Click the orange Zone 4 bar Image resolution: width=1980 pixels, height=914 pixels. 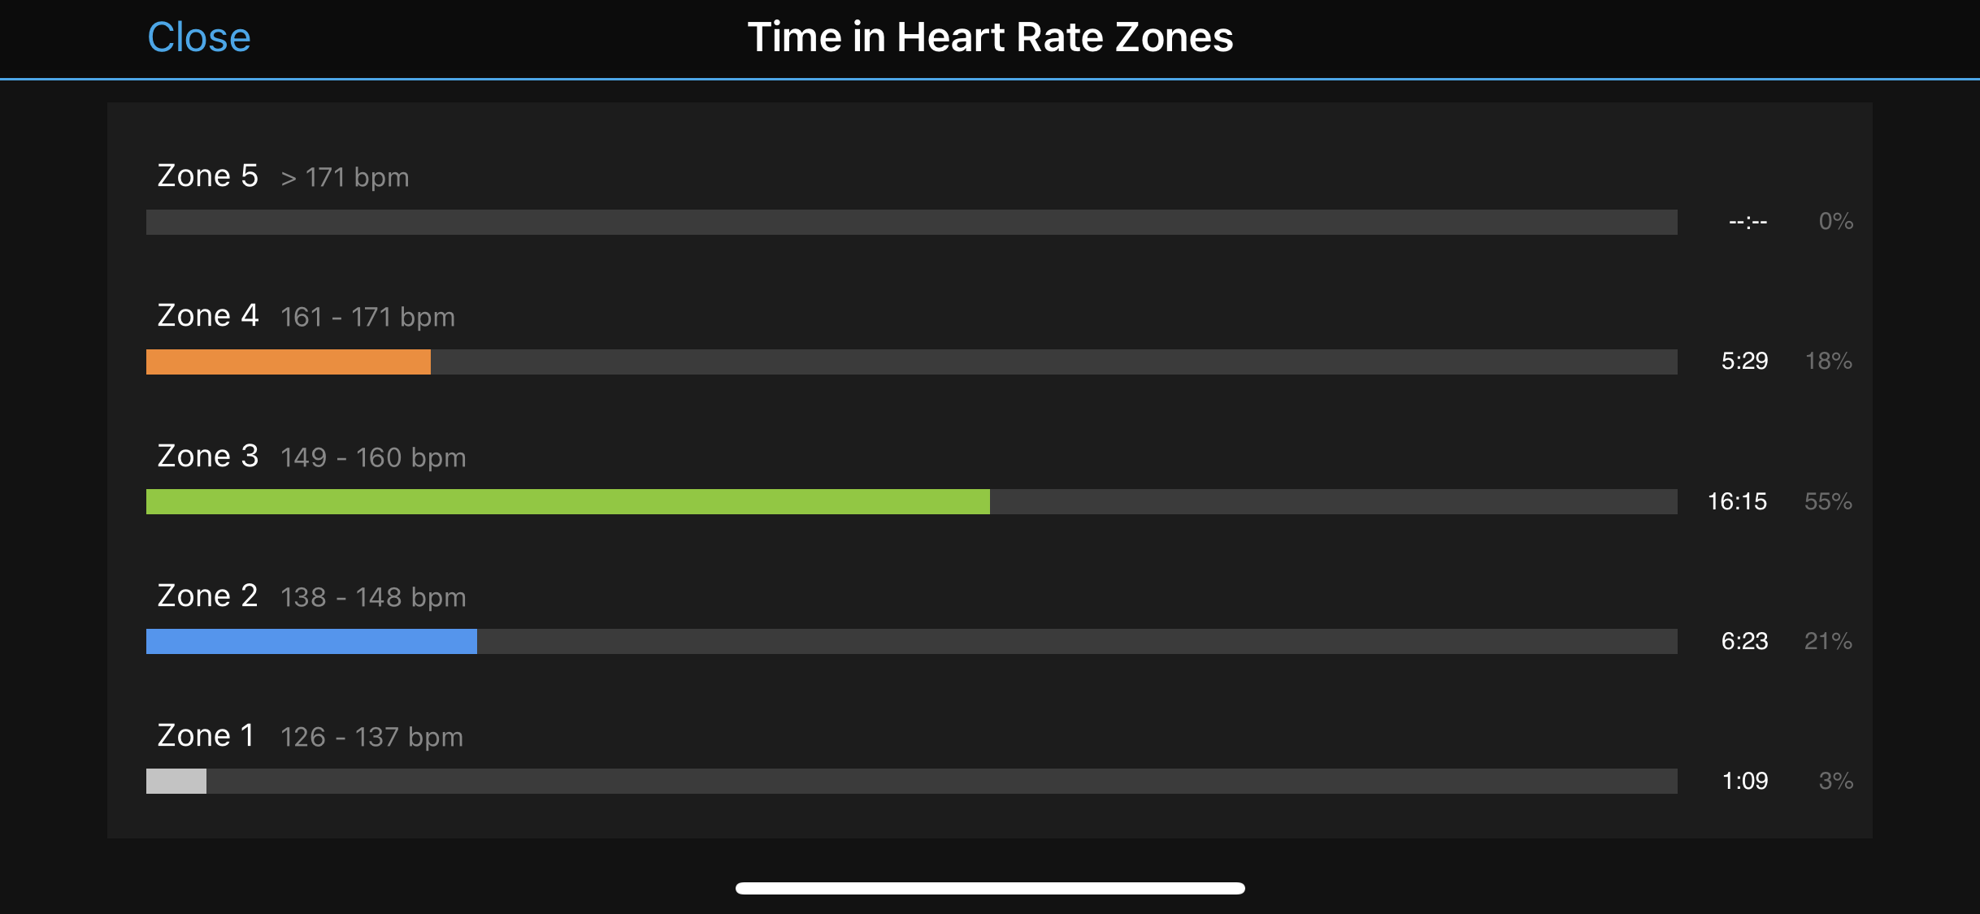tap(289, 362)
